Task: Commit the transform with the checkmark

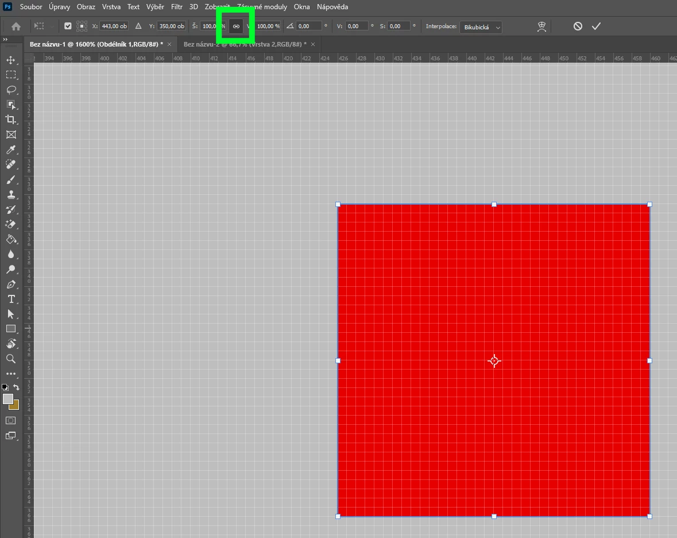Action: point(596,26)
